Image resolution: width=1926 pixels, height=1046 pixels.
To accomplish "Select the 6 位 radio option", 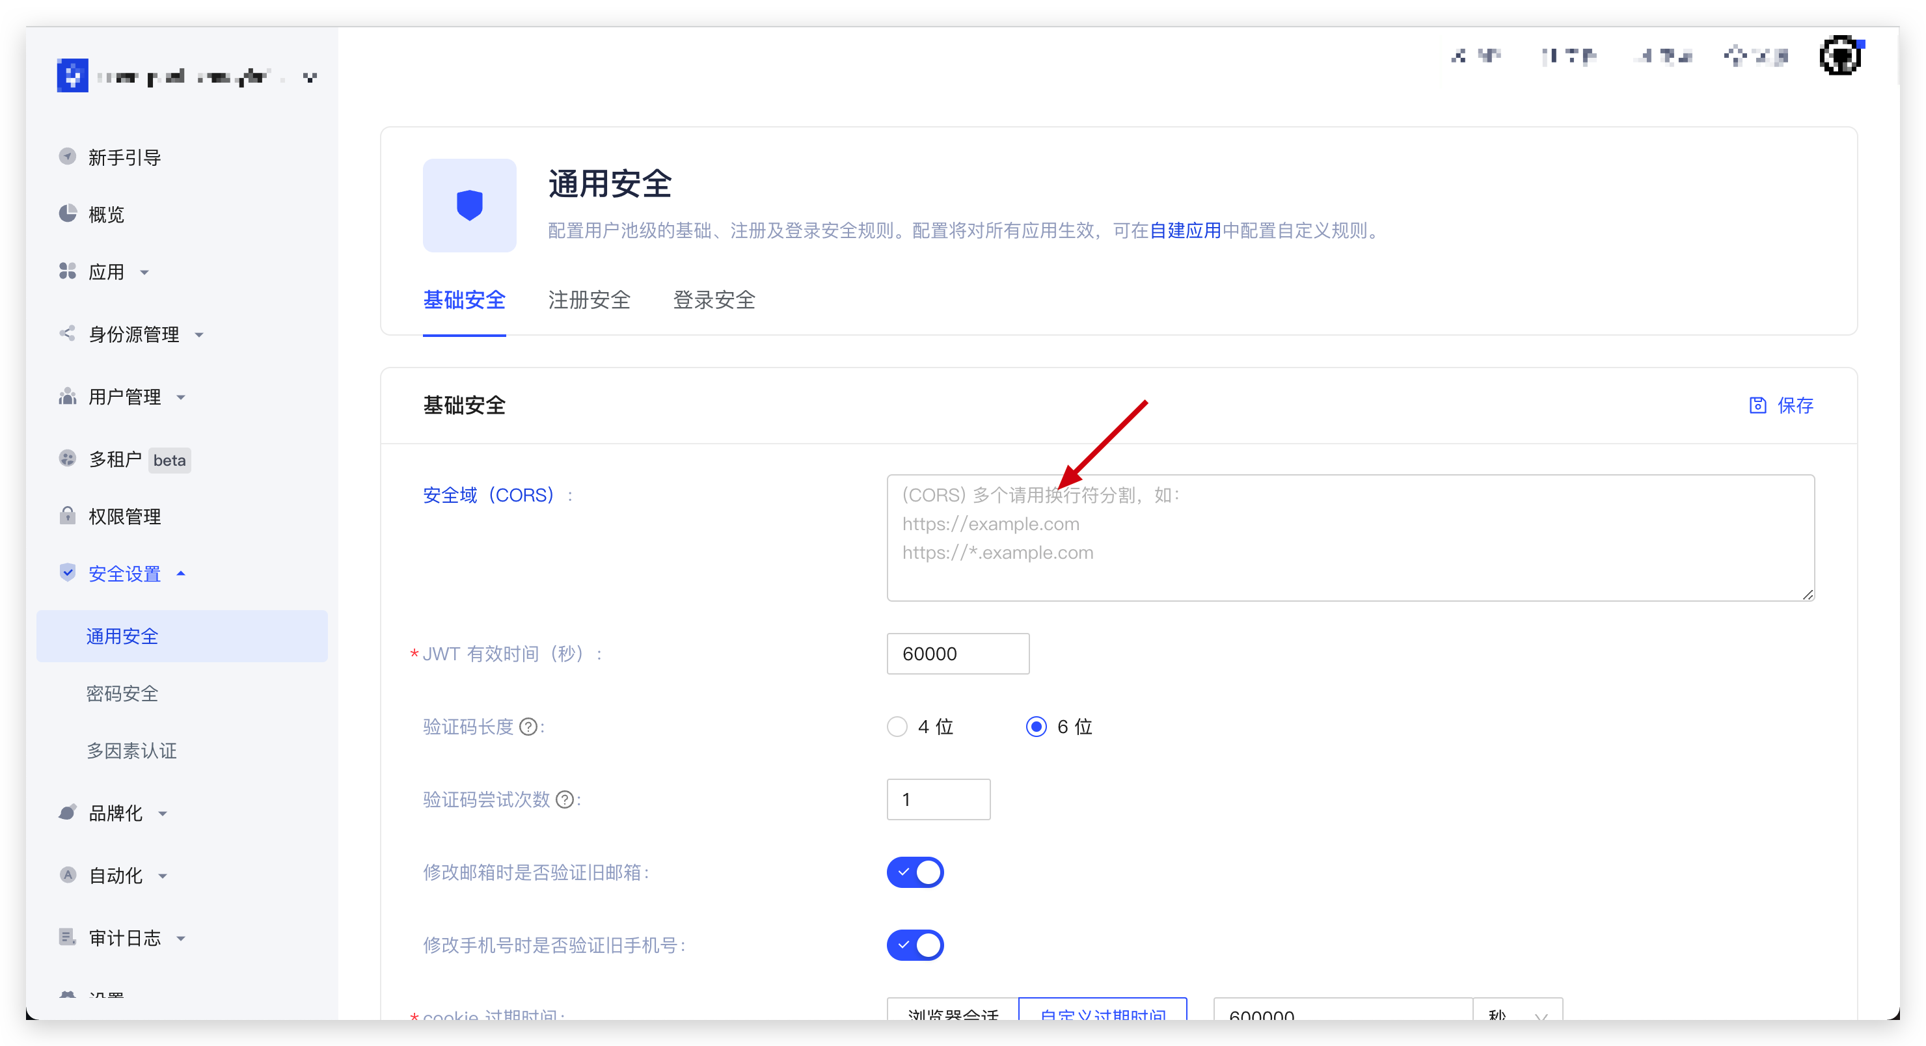I will [x=1035, y=727].
